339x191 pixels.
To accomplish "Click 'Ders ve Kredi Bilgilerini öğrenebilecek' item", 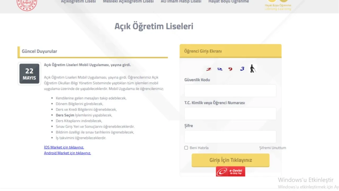I will pos(86,110).
